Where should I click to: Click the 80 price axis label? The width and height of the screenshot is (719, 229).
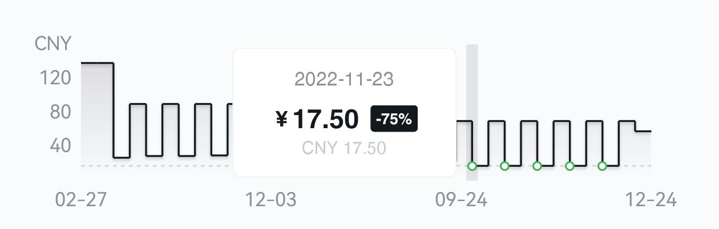[59, 112]
